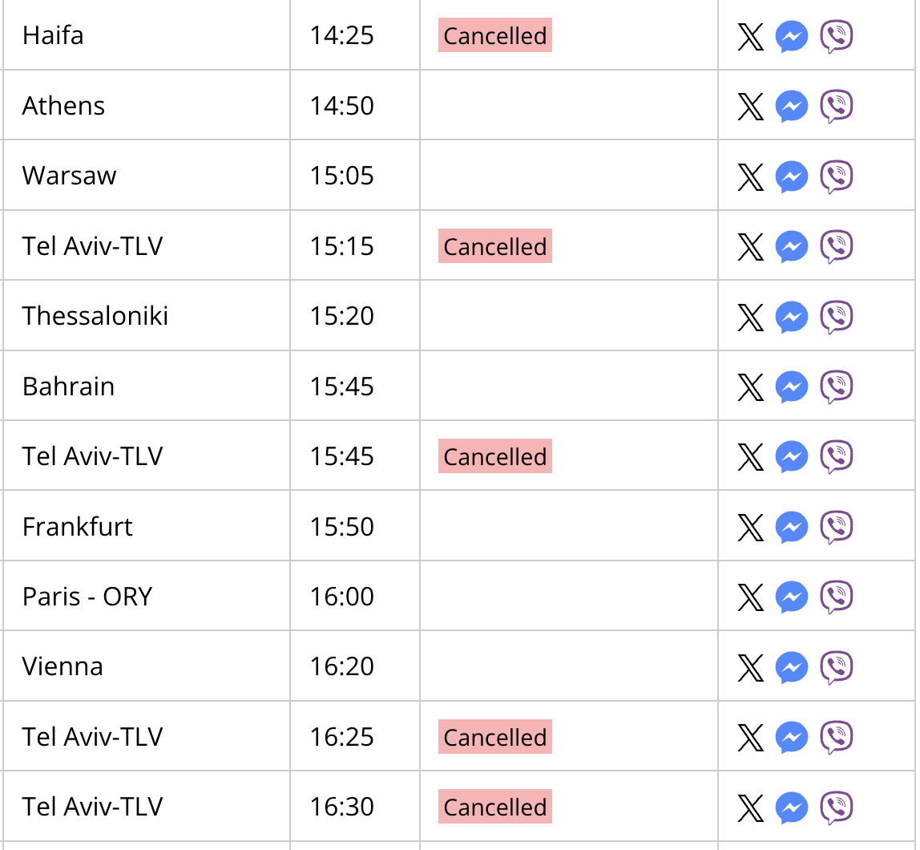The image size is (920, 850).
Task: Share 16:25 Tel Aviv flight on X
Action: [750, 738]
